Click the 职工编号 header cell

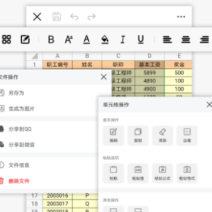(x=58, y=65)
